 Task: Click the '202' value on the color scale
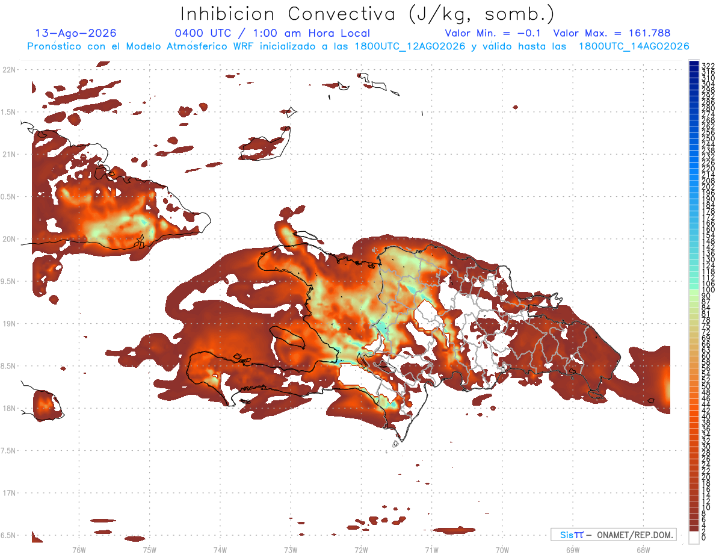708,187
